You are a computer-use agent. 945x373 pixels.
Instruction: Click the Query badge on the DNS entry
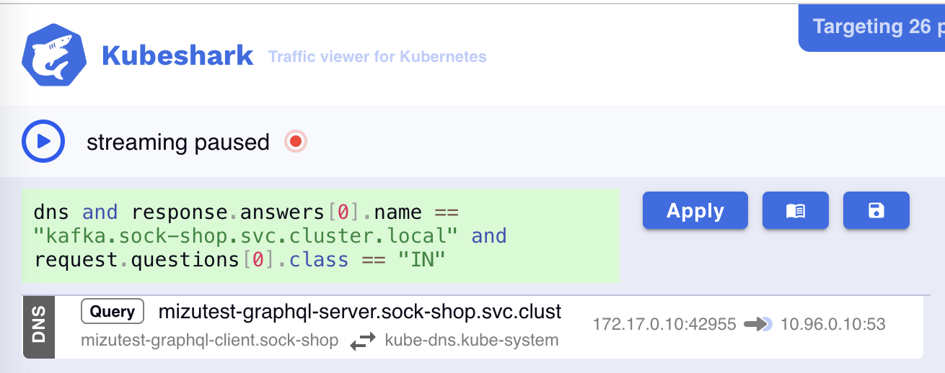(113, 312)
